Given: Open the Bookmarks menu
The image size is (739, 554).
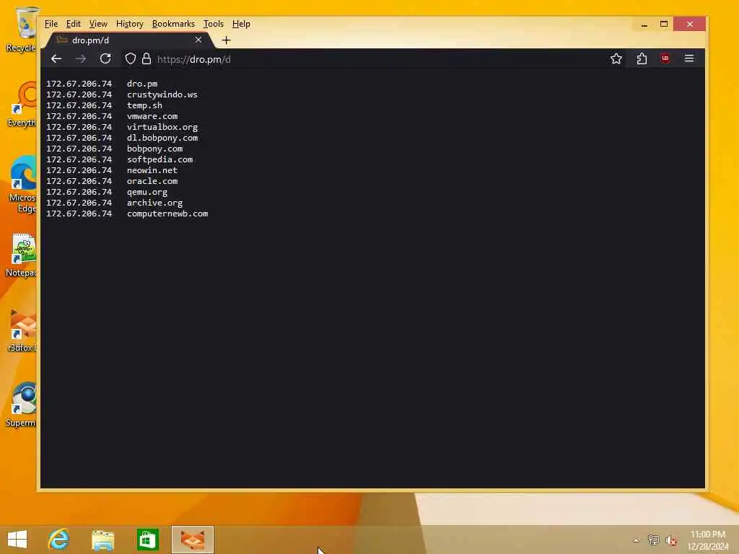Looking at the screenshot, I should [173, 24].
